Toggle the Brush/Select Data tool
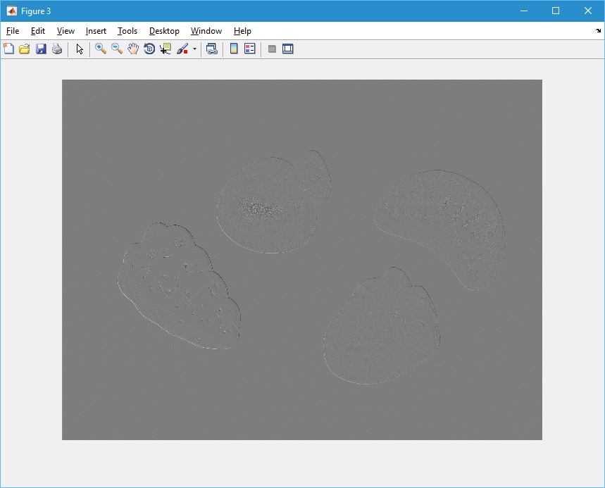The image size is (605, 488). coord(182,49)
